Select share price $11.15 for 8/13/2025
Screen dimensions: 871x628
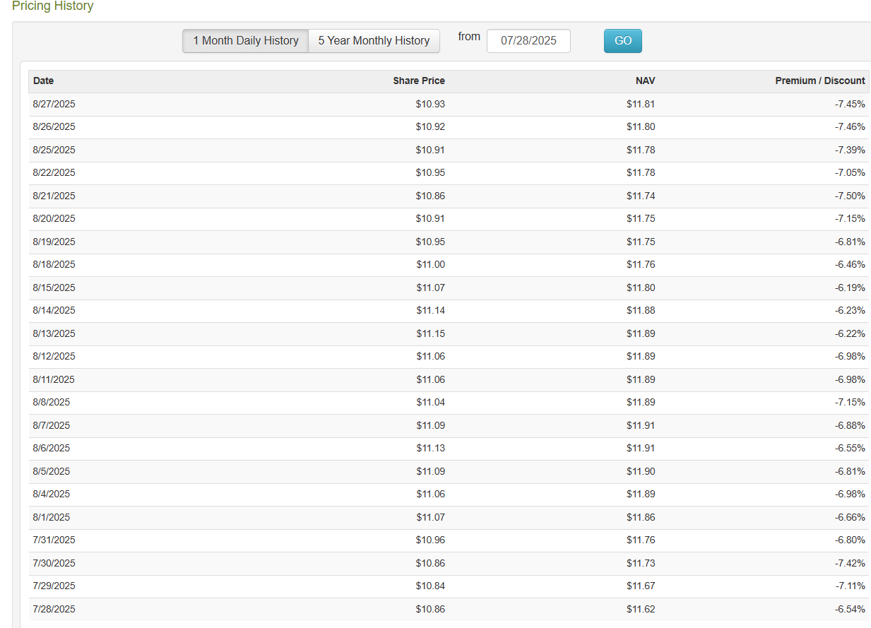[430, 333]
